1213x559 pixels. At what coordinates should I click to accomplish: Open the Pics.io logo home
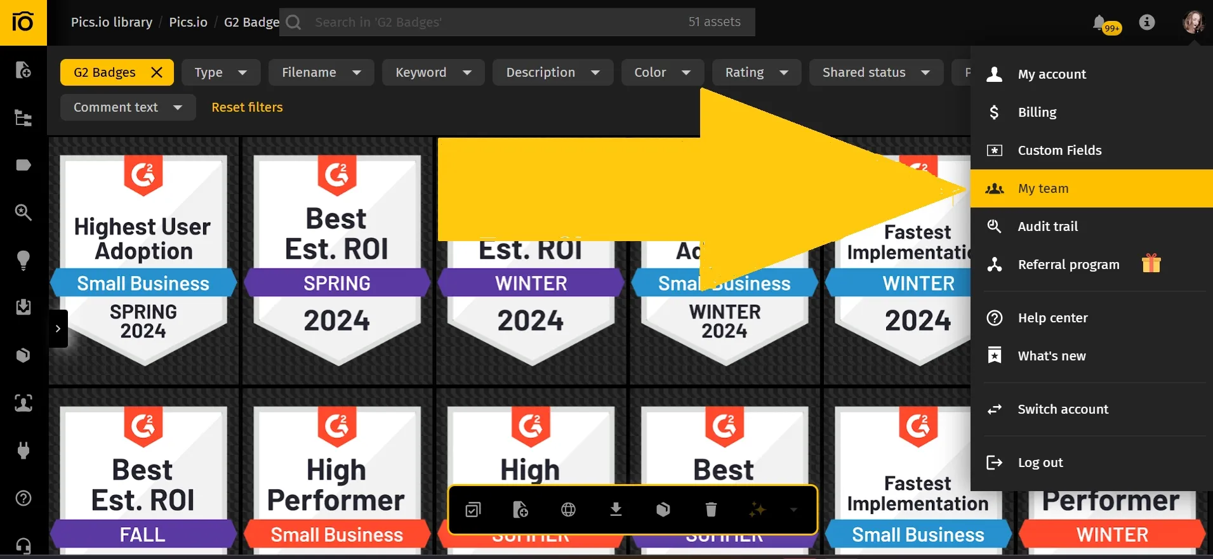coord(23,22)
